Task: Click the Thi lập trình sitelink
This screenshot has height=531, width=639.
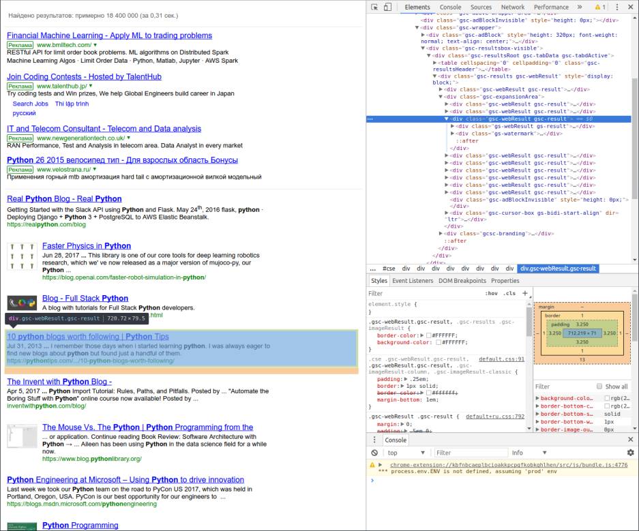Action: pyautogui.click(x=72, y=104)
